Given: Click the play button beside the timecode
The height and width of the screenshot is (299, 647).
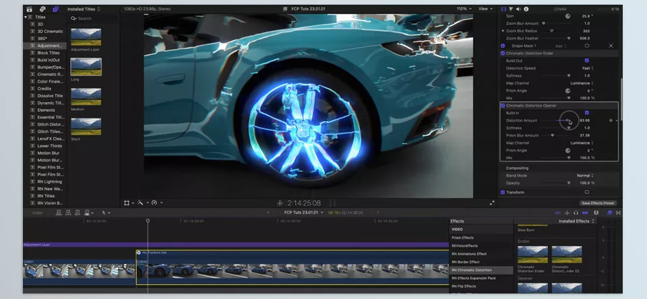Looking at the screenshot, I should coord(280,203).
